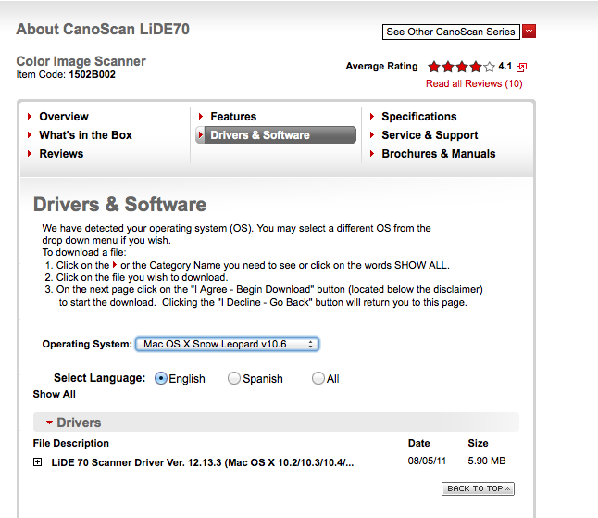This screenshot has height=518, width=598.
Task: Click the About CanoScan LiDE70 heading
Action: [x=103, y=30]
